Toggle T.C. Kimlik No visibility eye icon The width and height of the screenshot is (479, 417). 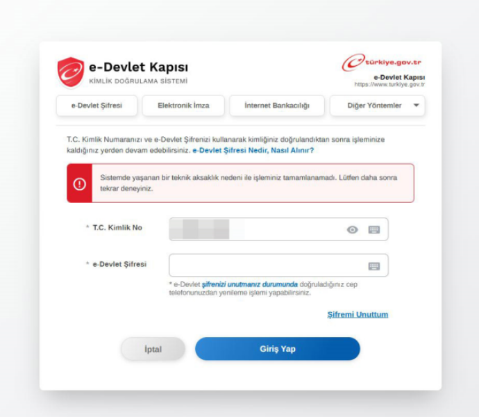[352, 229]
